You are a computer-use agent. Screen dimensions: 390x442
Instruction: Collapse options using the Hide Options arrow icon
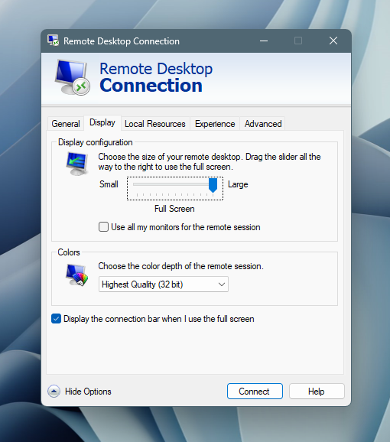tap(54, 392)
